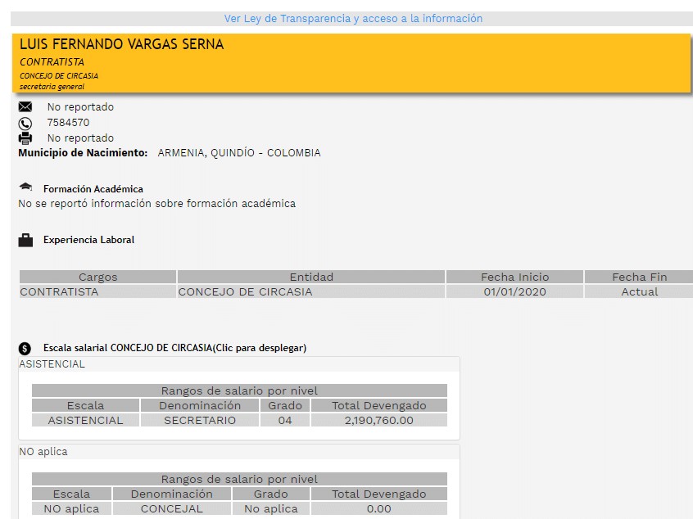Select the CONCEJO DE CIRCASIA table cell
This screenshot has height=519, width=693.
pyautogui.click(x=311, y=291)
